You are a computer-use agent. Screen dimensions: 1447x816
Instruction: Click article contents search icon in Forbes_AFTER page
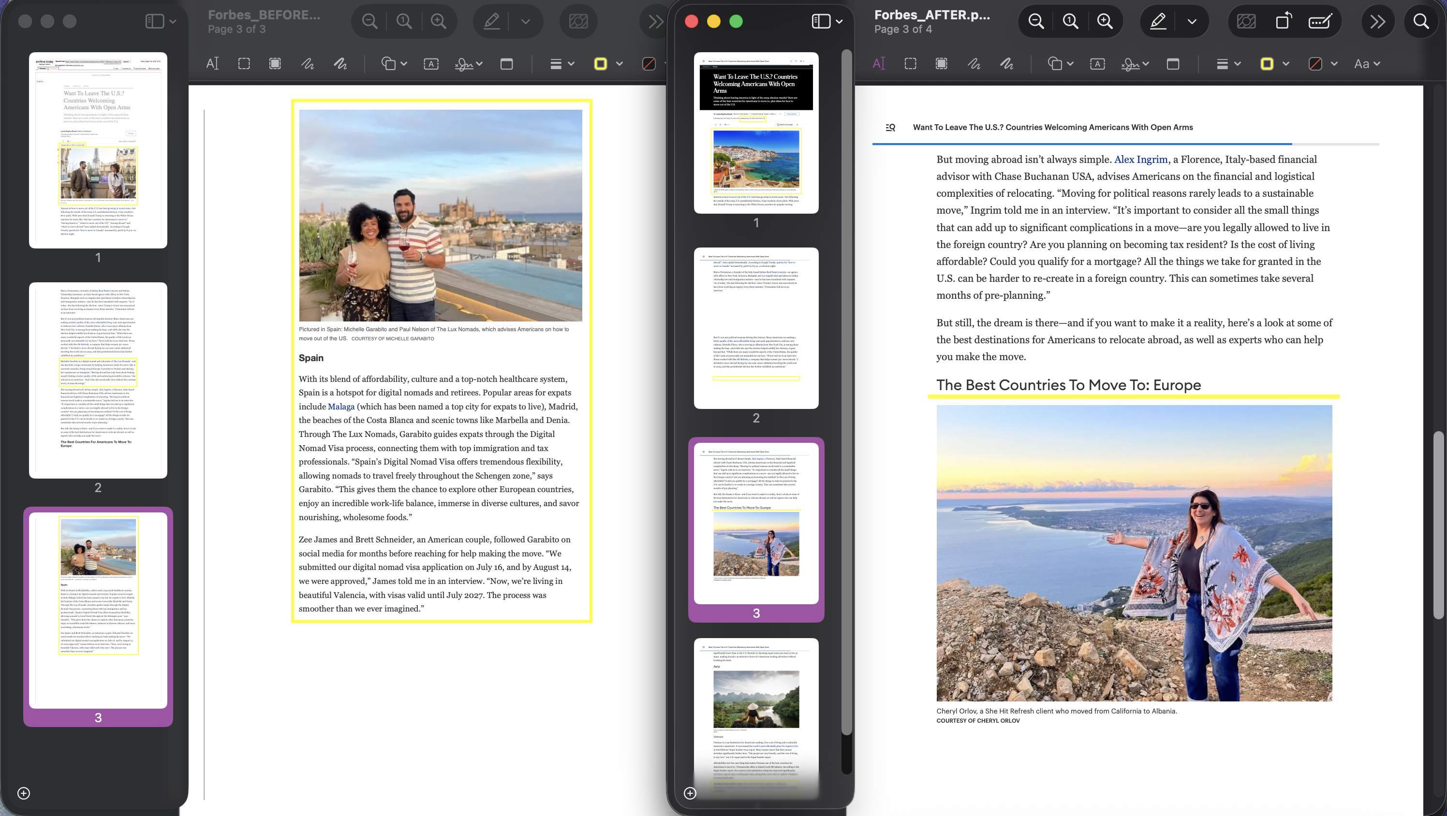click(890, 128)
